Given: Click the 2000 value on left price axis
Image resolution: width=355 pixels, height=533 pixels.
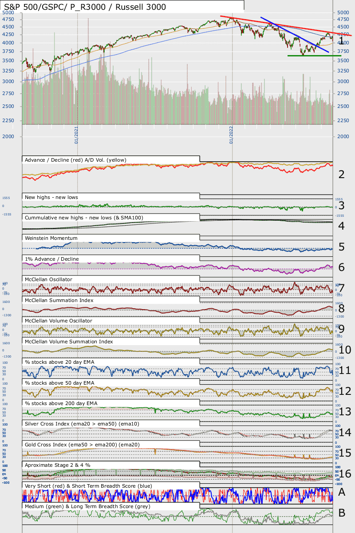Looking at the screenshot, I should pos(8,136).
